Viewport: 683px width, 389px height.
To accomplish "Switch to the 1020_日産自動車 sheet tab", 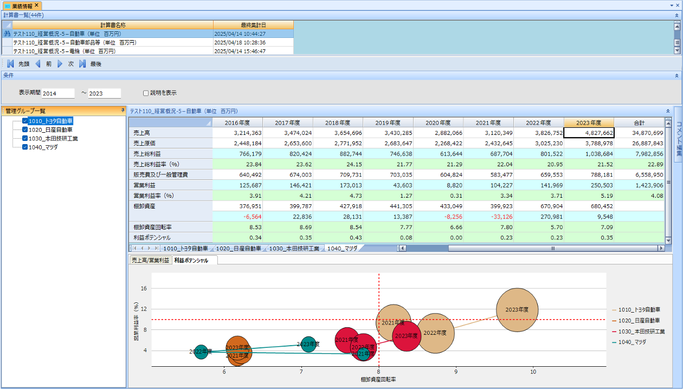I will [x=239, y=248].
